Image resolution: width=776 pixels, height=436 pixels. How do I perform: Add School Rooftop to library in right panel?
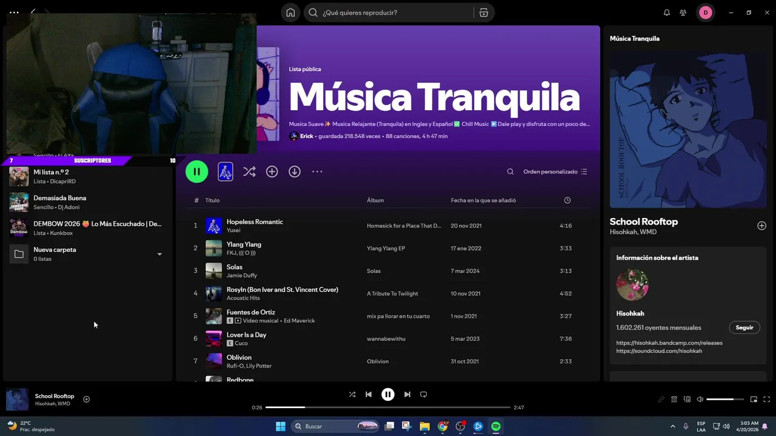pos(762,226)
